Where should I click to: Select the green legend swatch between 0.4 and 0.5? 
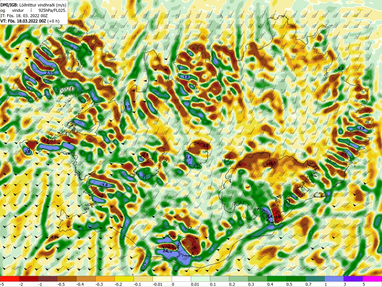(277, 279)
